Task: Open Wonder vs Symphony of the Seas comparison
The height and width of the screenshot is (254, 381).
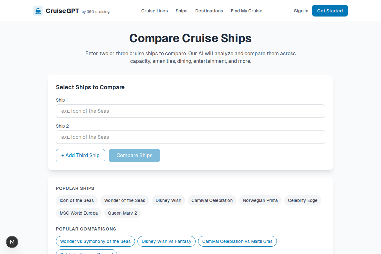Action: pos(95,241)
